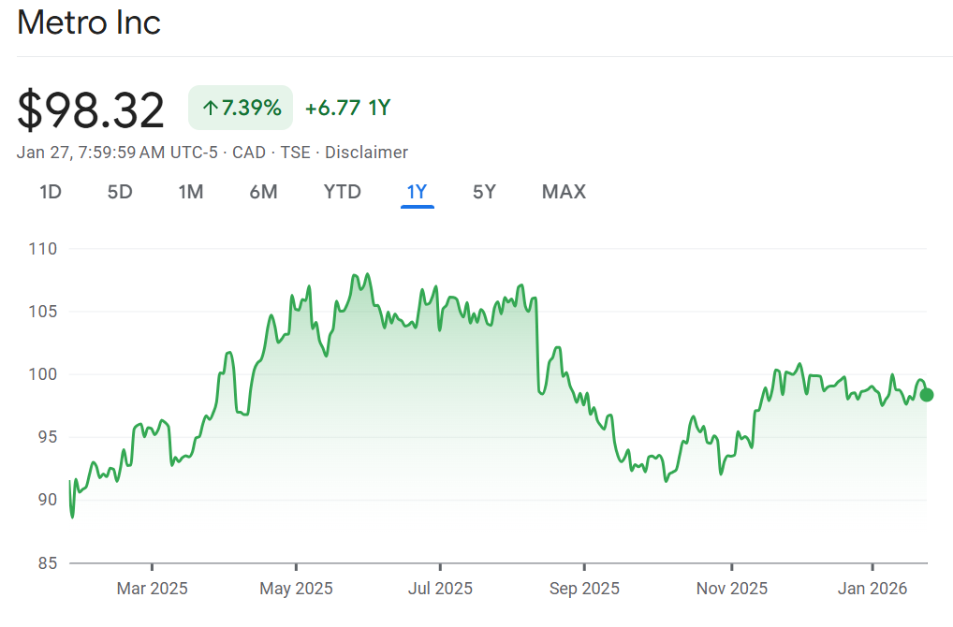Click the $98.32 price value

click(91, 109)
